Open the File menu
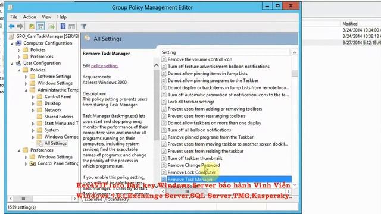This screenshot has width=381, height=214. point(14,17)
